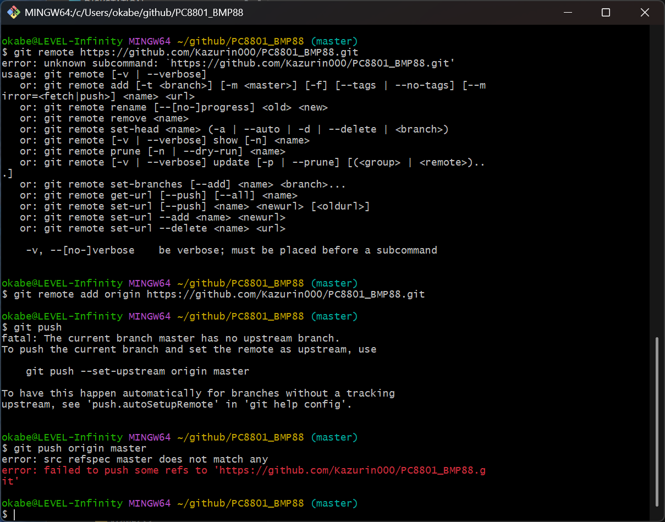Click the 'git remote set-url --add' usage line
Screen dimensions: 665x522
point(153,217)
